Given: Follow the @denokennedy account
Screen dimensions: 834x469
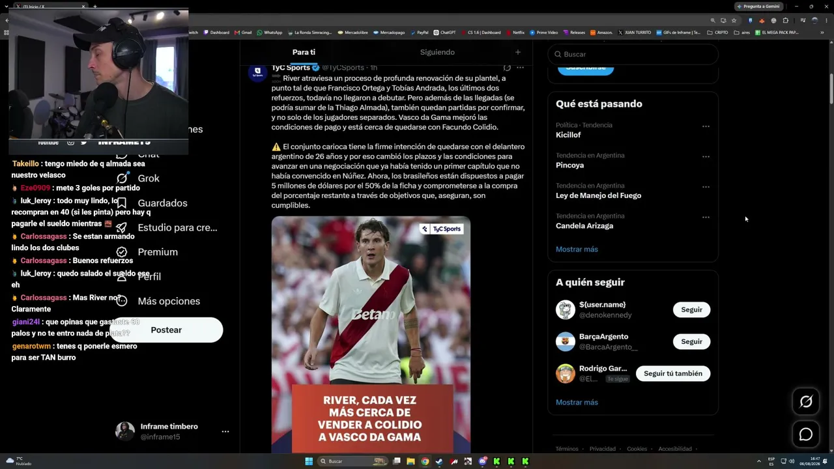Looking at the screenshot, I should pyautogui.click(x=691, y=309).
